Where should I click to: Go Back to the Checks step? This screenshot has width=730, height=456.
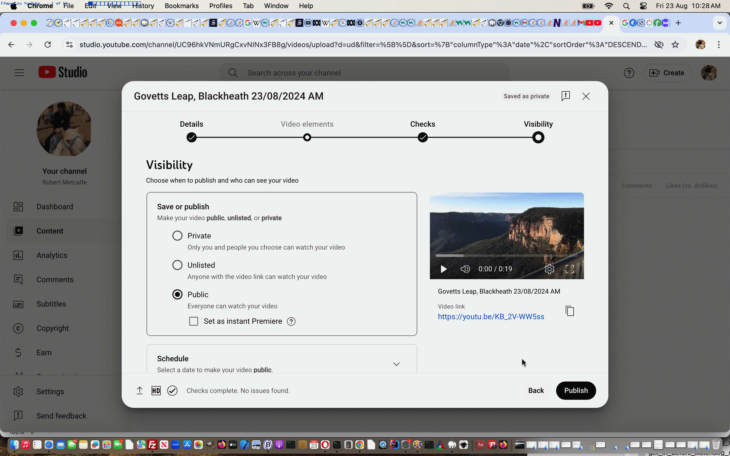tap(536, 390)
